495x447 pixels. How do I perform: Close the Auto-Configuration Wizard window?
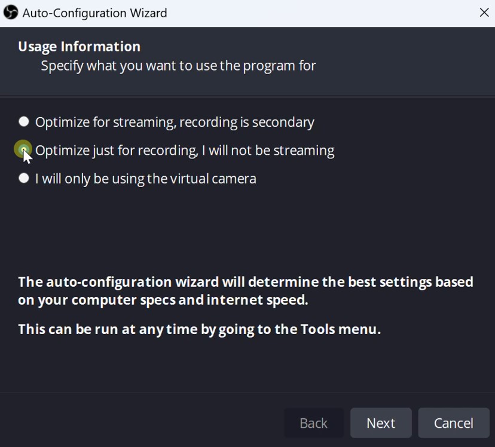pos(484,13)
